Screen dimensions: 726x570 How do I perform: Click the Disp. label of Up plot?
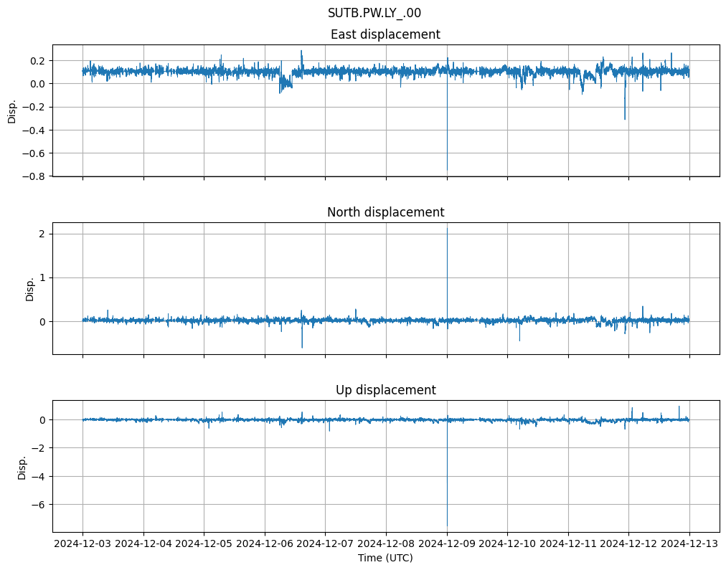22,466
